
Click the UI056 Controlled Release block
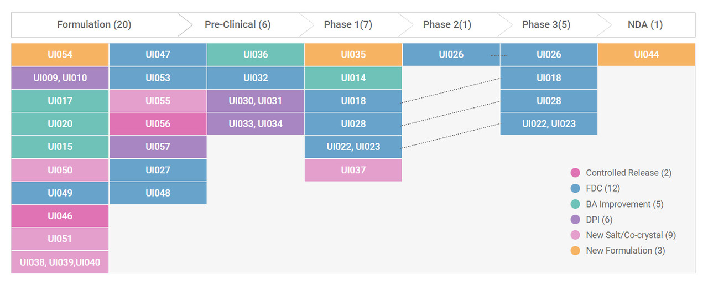click(158, 124)
